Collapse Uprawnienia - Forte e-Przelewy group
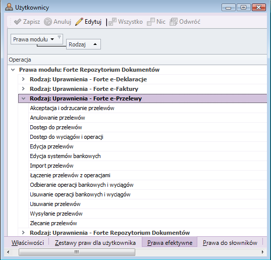Image resolution: width=271 pixels, height=260 pixels. (x=24, y=98)
